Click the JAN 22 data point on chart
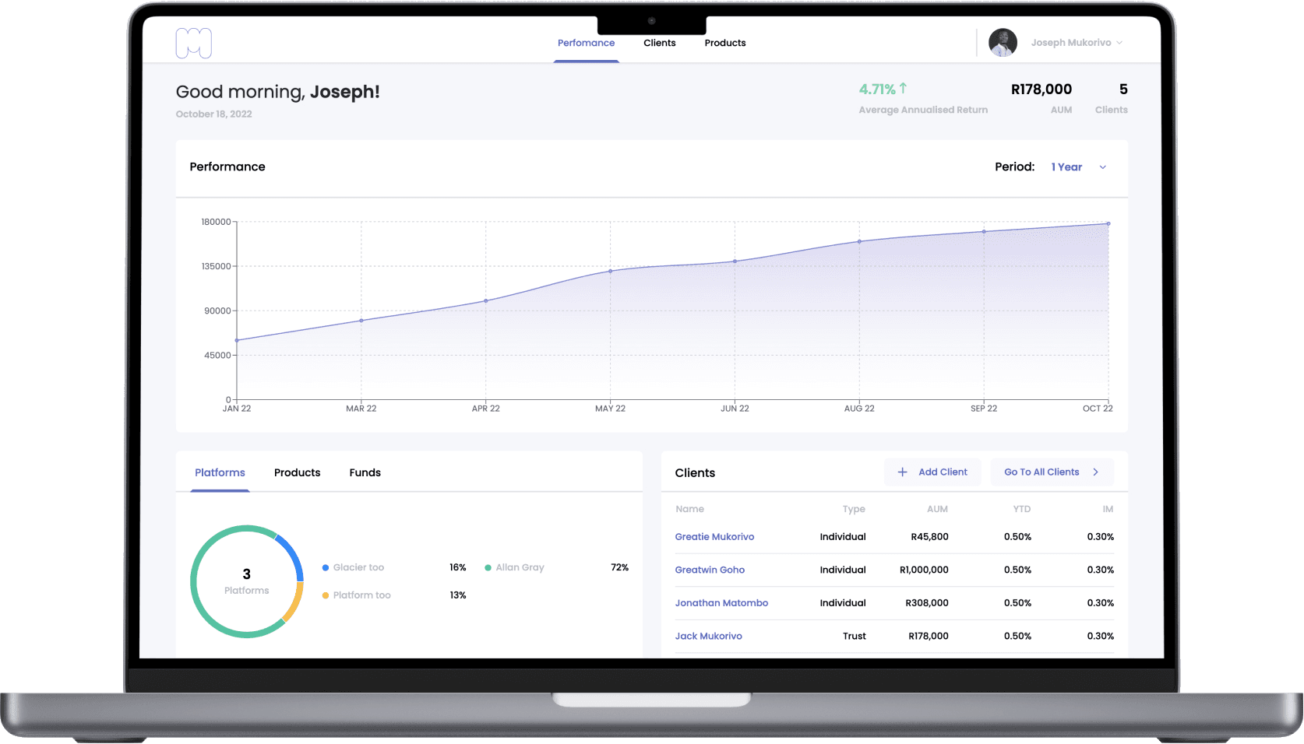This screenshot has height=744, width=1304. click(237, 340)
